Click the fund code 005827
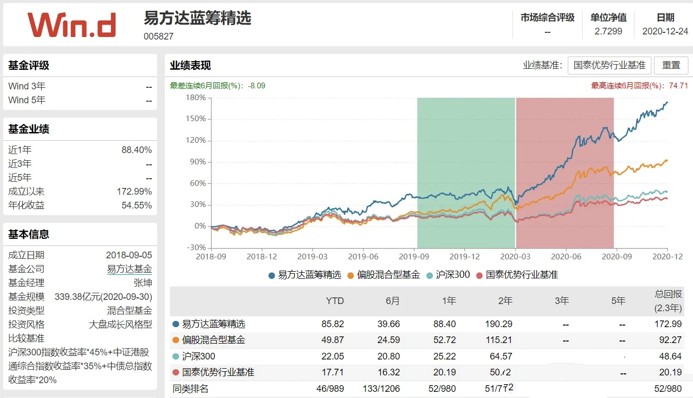 [159, 36]
